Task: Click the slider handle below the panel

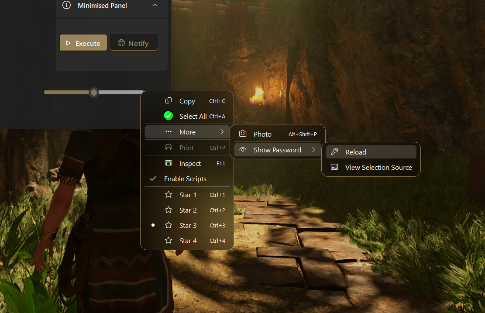Action: pos(93,92)
